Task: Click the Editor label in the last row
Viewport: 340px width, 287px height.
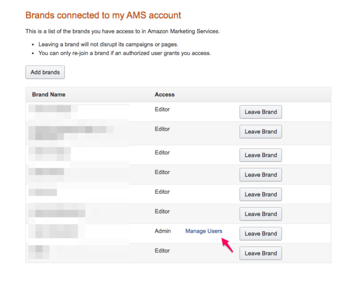Action: pos(162,251)
